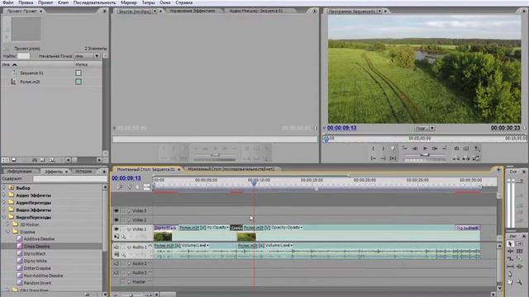This screenshot has width=529, height=297.
Task: Adjust the Program monitor shuttle slider
Action: [x=425, y=154]
